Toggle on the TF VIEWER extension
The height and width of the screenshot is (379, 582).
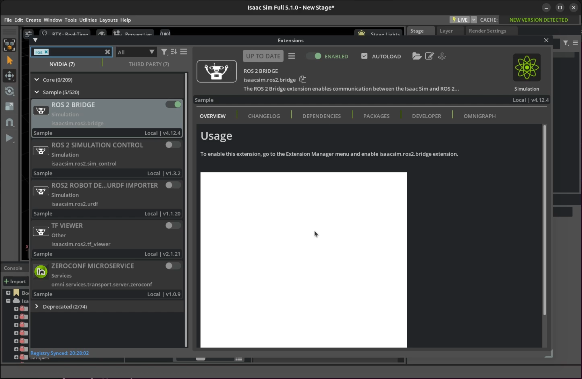coord(173,225)
